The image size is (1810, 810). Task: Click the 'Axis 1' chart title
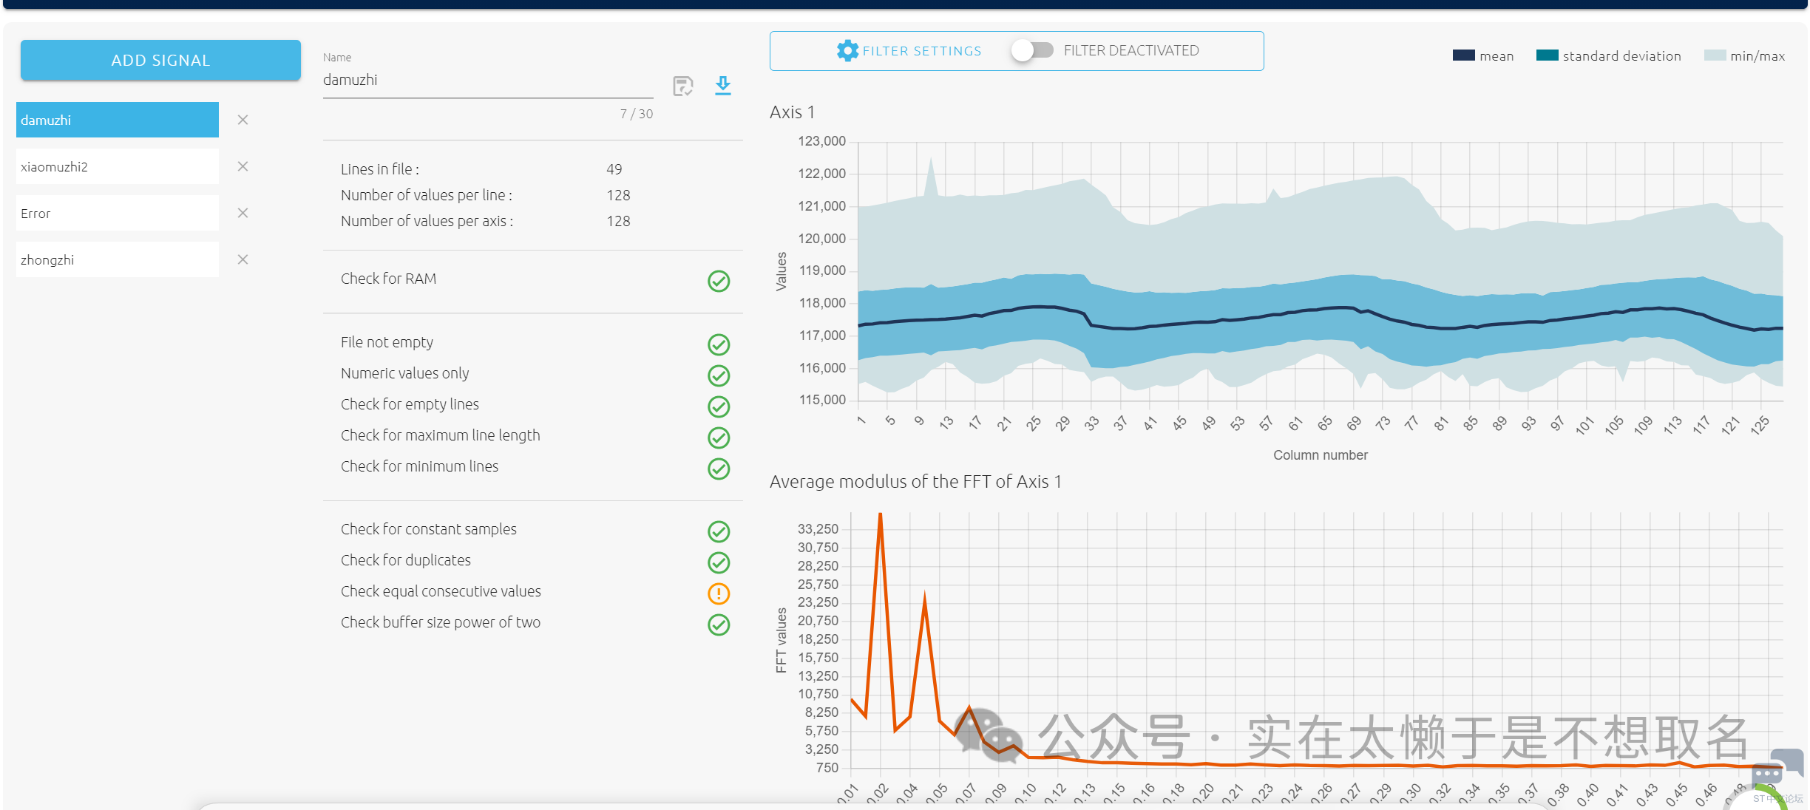pos(792,112)
